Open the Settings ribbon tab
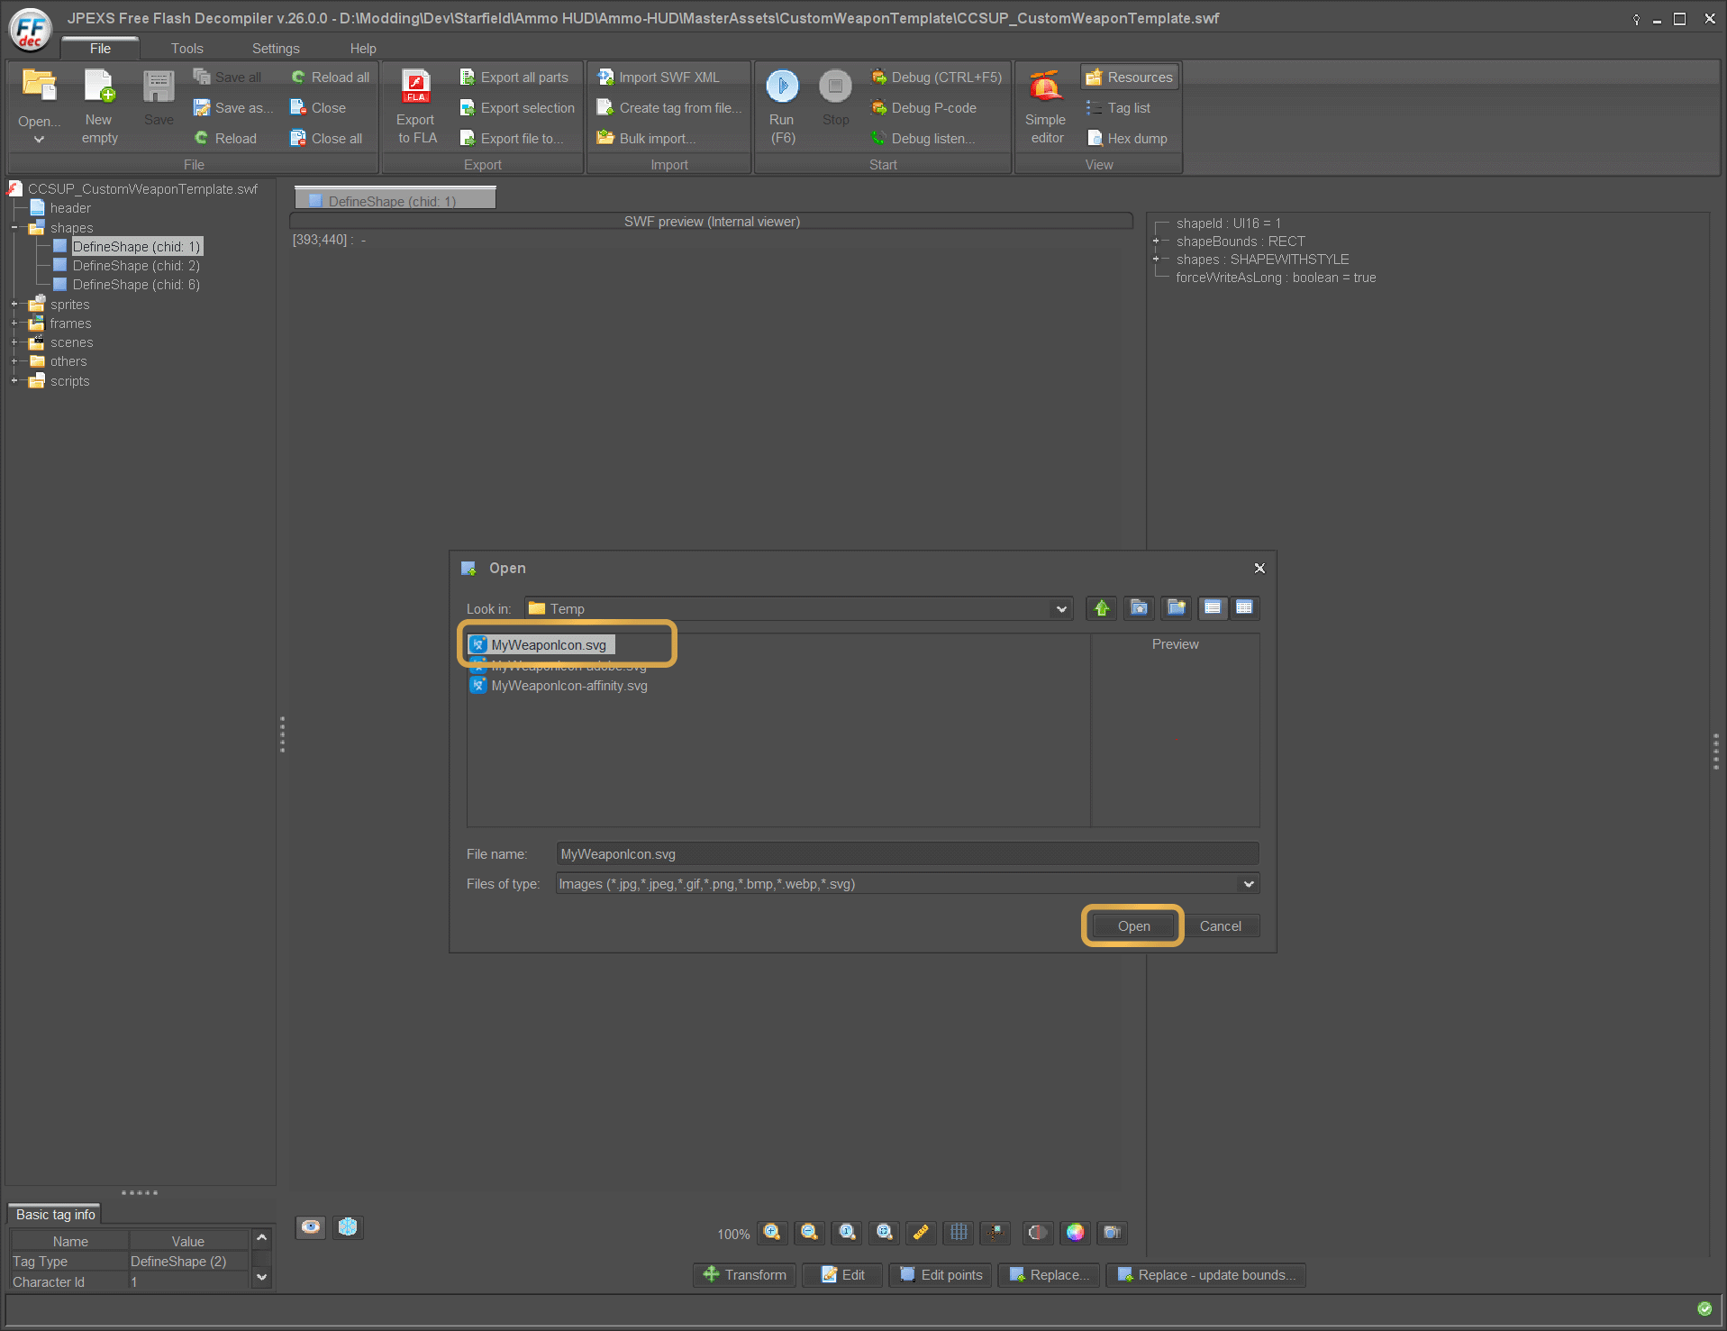The height and width of the screenshot is (1331, 1727). (276, 49)
